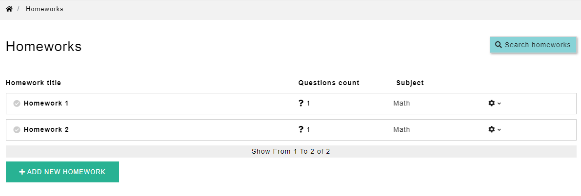Expand the chevron arrow beside Homework 1 gear
581x196 pixels.
[x=500, y=104]
